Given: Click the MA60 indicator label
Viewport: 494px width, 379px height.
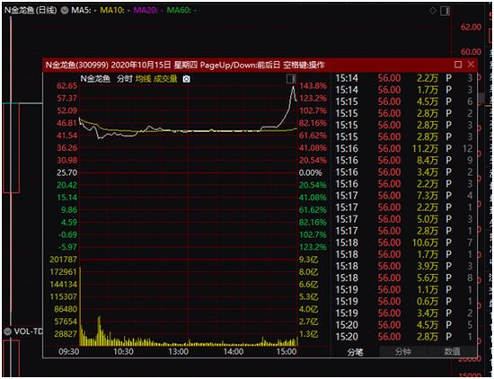Looking at the screenshot, I should pos(181,11).
